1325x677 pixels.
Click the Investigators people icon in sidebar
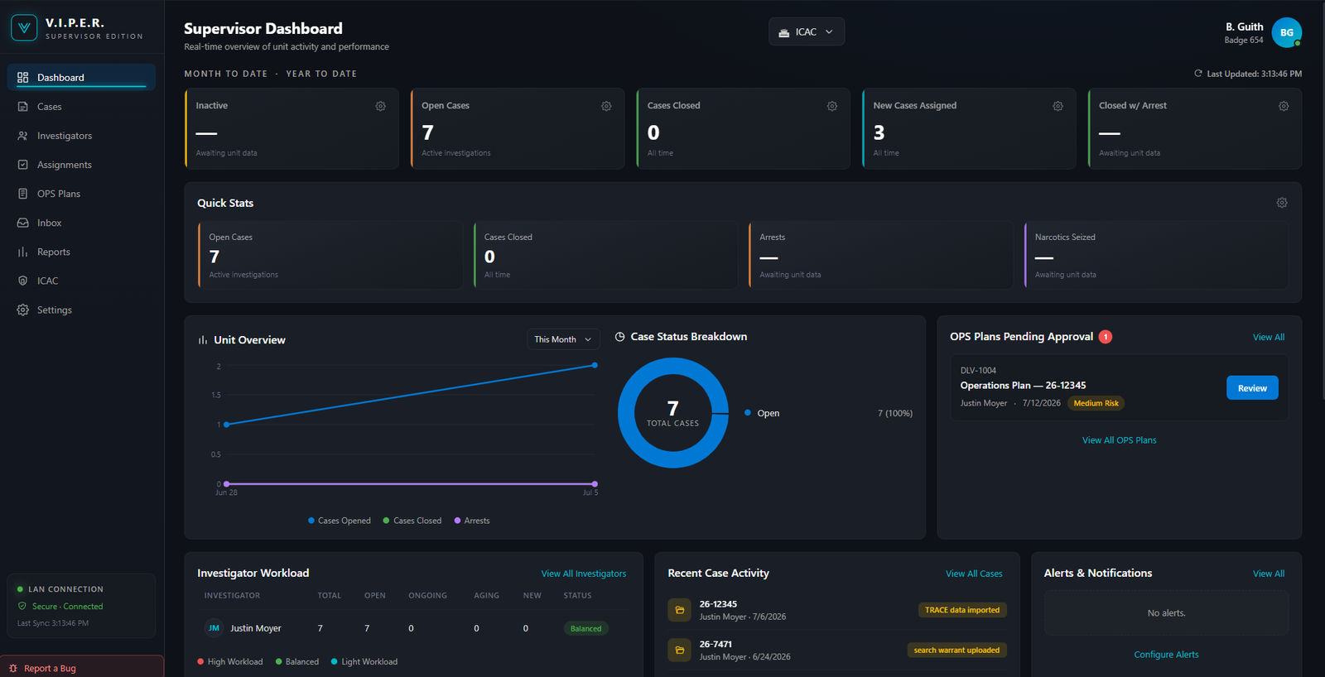coord(22,136)
